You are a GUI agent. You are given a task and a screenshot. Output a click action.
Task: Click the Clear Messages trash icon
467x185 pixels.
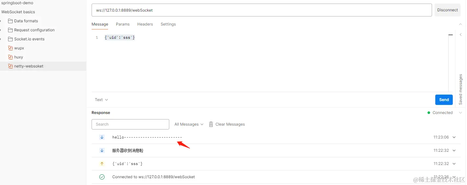click(211, 124)
